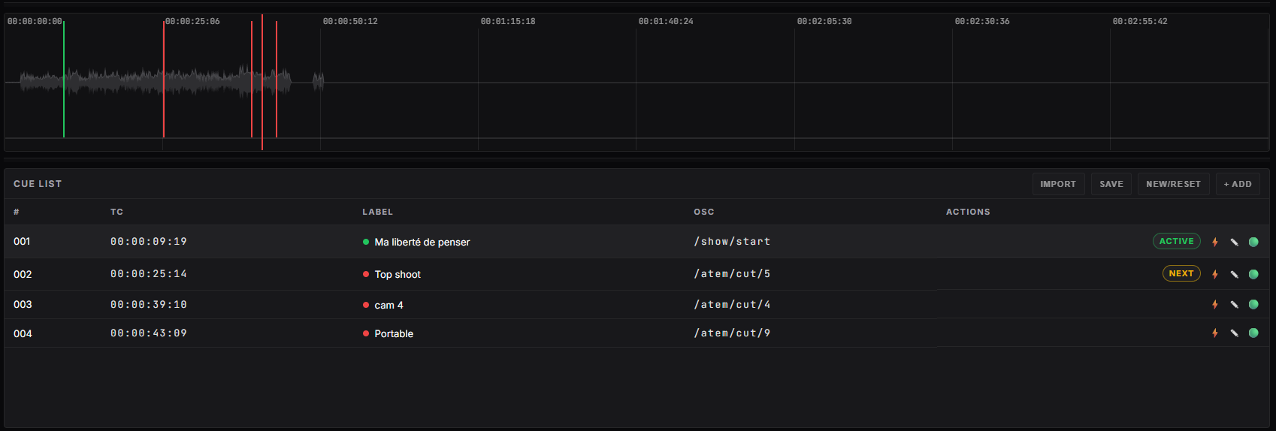Toggle green enable dot on cue 004

coord(1253,333)
